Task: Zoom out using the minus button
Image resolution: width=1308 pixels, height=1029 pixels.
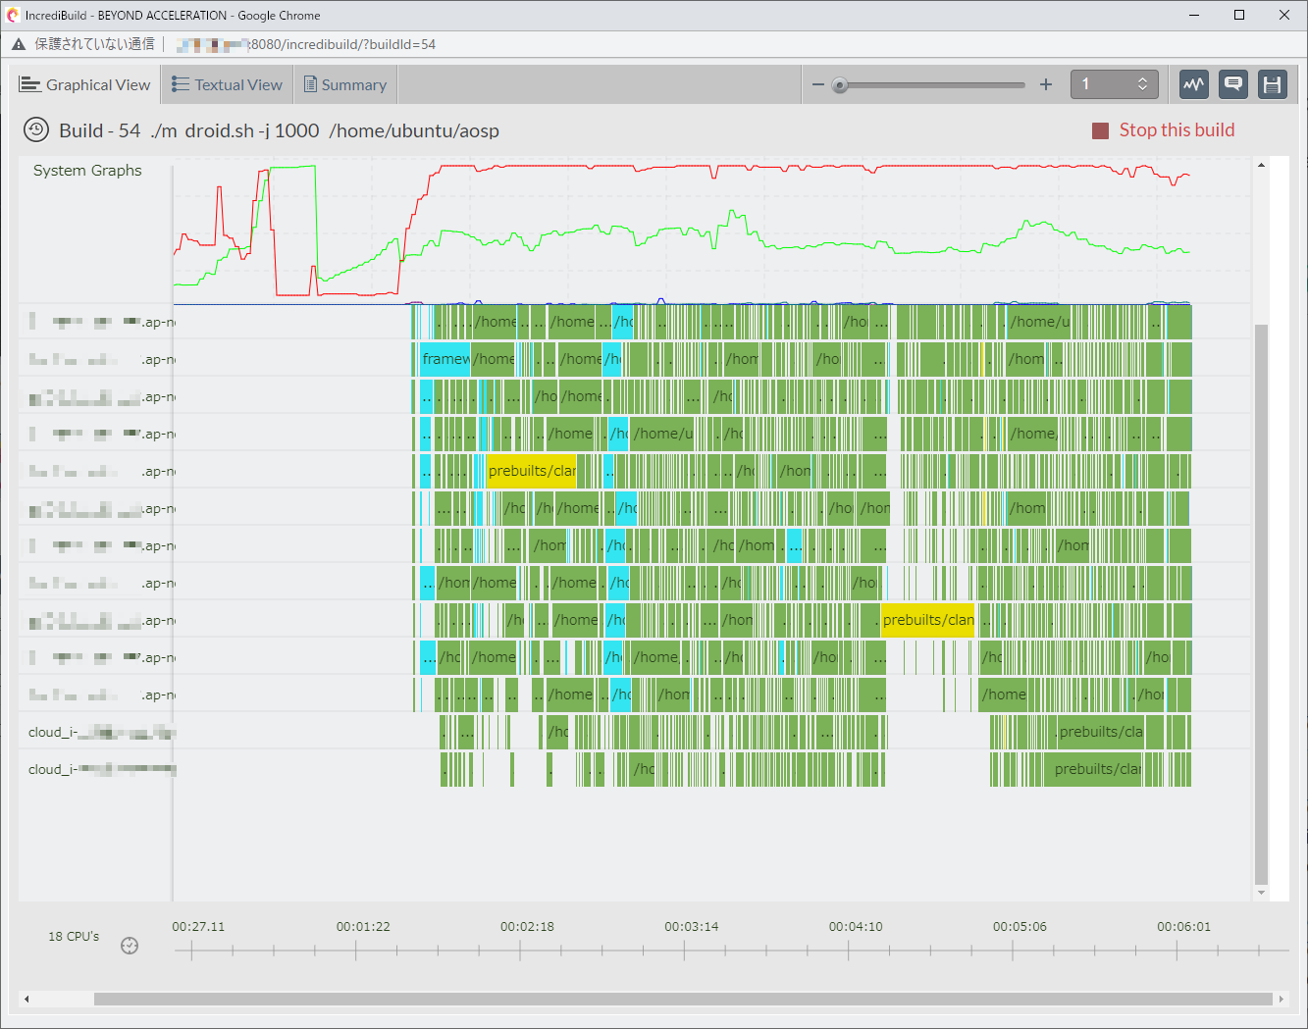Action: tap(817, 84)
